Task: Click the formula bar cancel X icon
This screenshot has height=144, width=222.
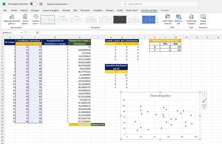Action: click(x=29, y=33)
